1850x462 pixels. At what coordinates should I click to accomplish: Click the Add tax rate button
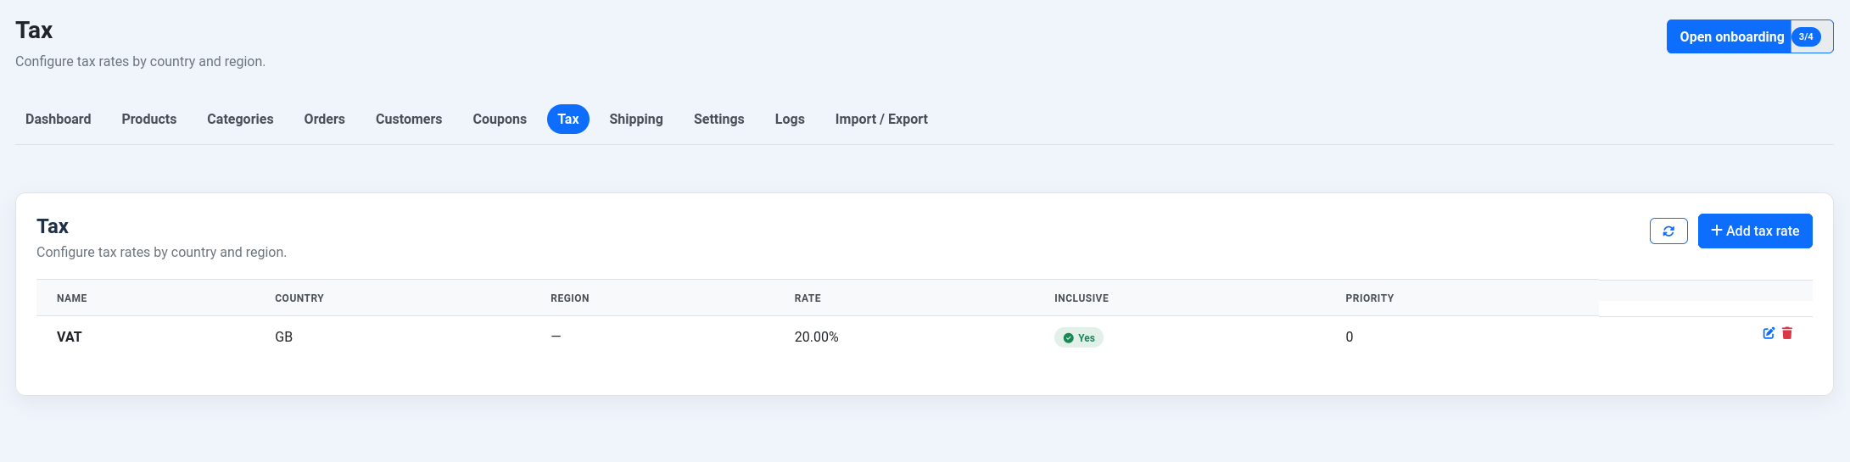click(1755, 231)
